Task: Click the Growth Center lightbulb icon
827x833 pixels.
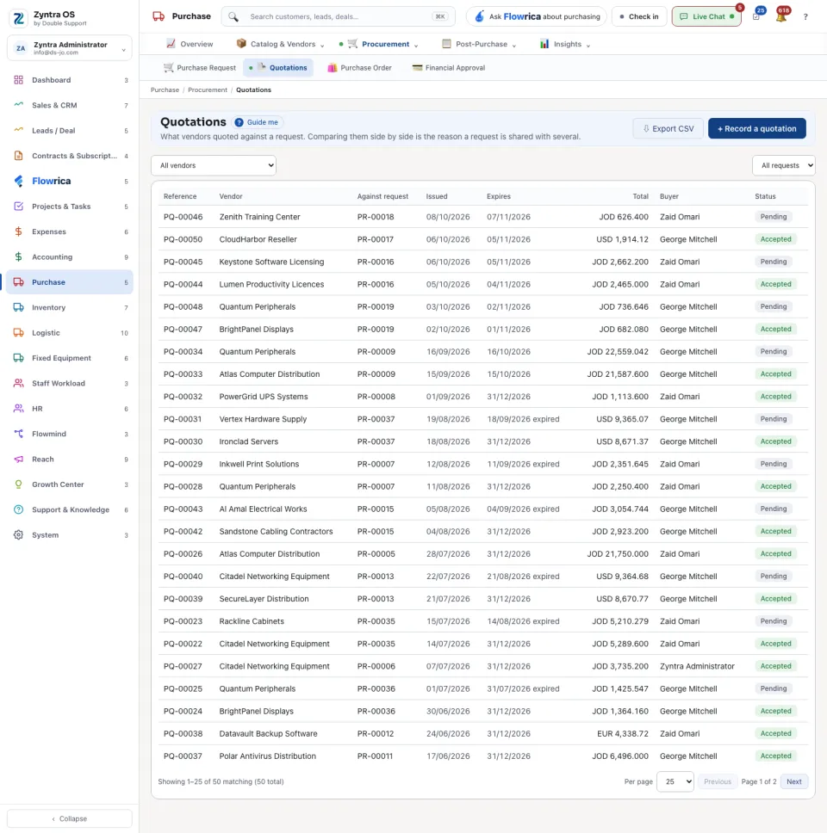Action: coord(19,484)
